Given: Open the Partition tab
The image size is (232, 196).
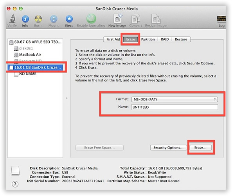Looking at the screenshot, I should click(148, 39).
